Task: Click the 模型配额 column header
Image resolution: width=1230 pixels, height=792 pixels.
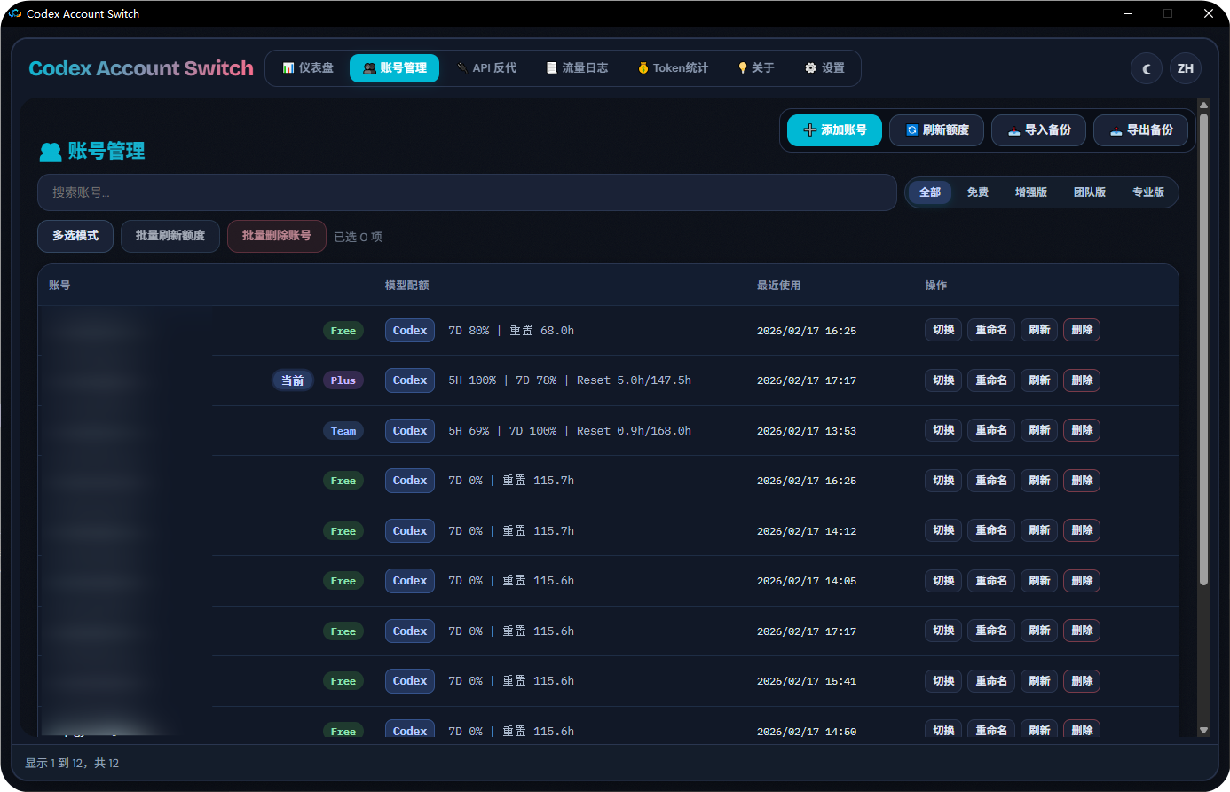Action: click(x=407, y=286)
